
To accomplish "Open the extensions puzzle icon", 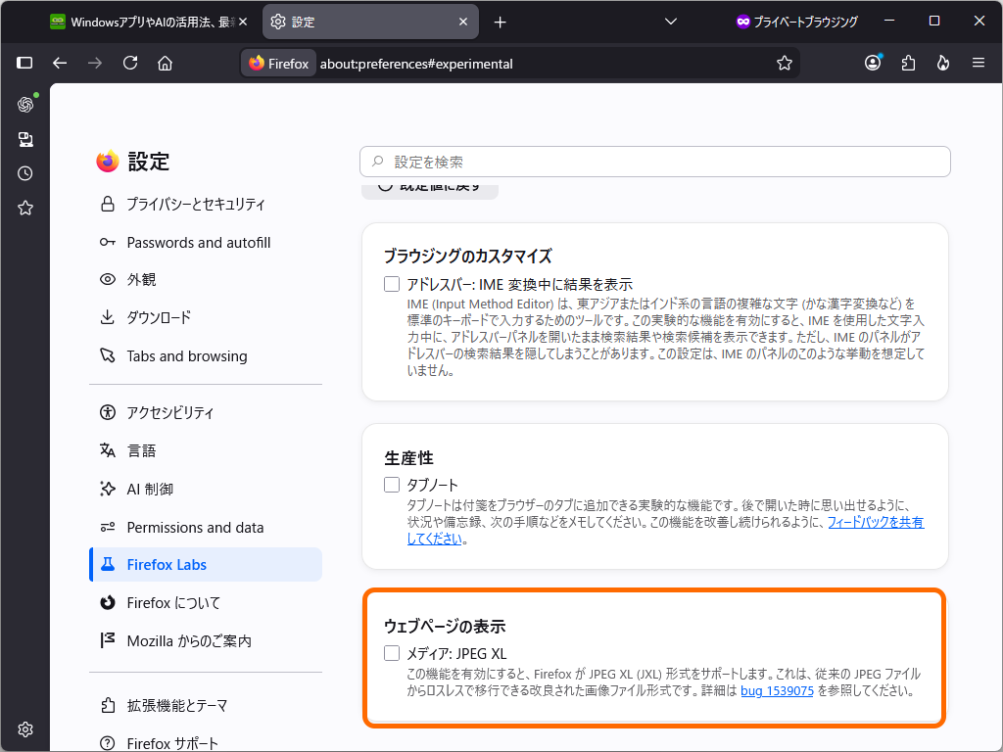I will coord(908,63).
